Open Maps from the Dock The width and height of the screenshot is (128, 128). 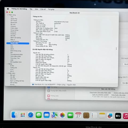click(54, 115)
